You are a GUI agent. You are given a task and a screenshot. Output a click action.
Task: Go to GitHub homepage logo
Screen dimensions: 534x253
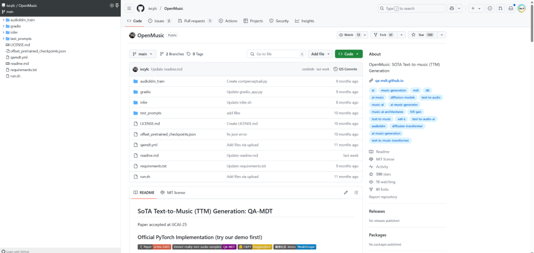click(140, 8)
